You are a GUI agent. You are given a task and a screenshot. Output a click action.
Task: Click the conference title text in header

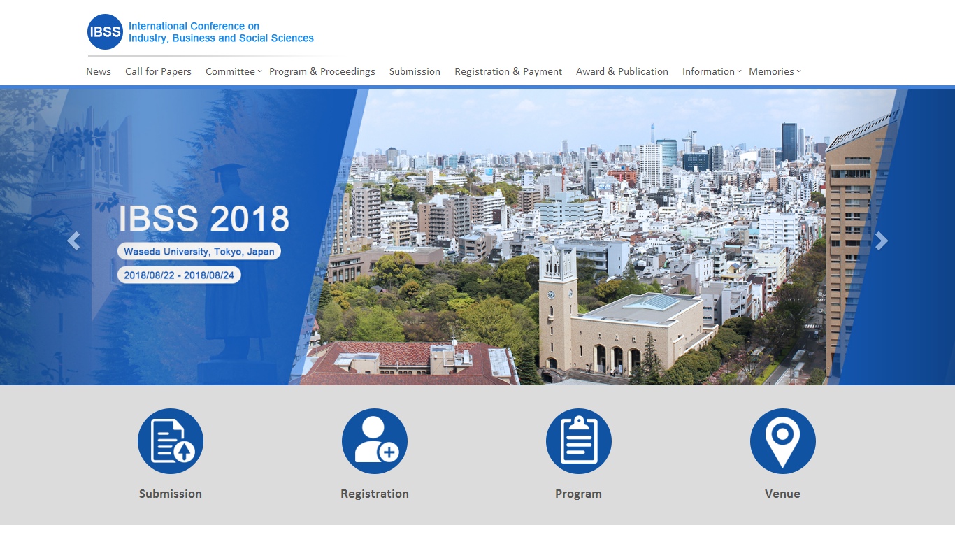tap(221, 32)
